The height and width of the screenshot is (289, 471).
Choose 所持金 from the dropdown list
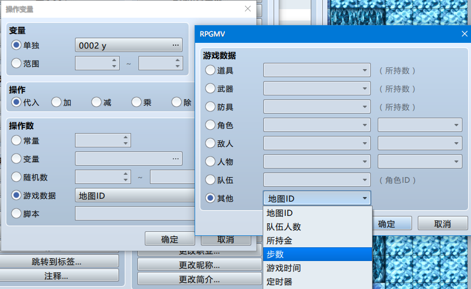click(318, 240)
